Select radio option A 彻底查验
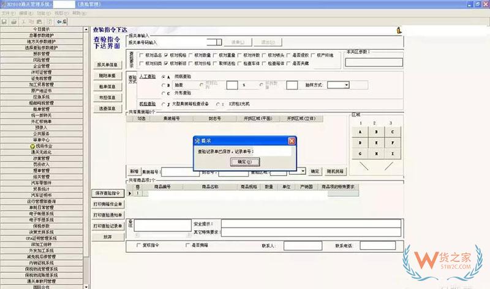This screenshot has width=490, height=289. pyautogui.click(x=164, y=77)
